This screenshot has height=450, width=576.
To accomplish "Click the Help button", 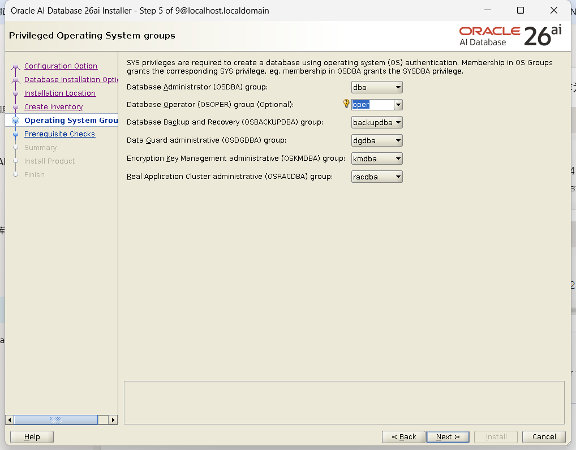I will 32,437.
